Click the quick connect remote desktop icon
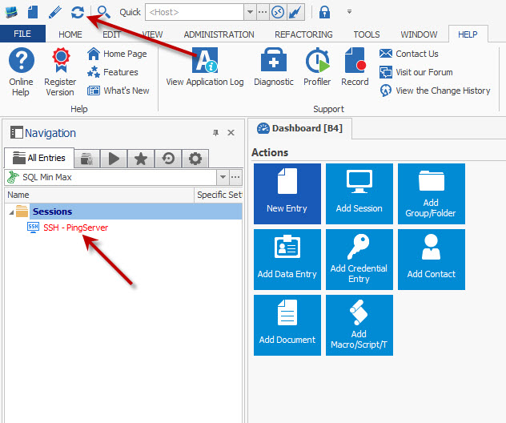 click(278, 12)
